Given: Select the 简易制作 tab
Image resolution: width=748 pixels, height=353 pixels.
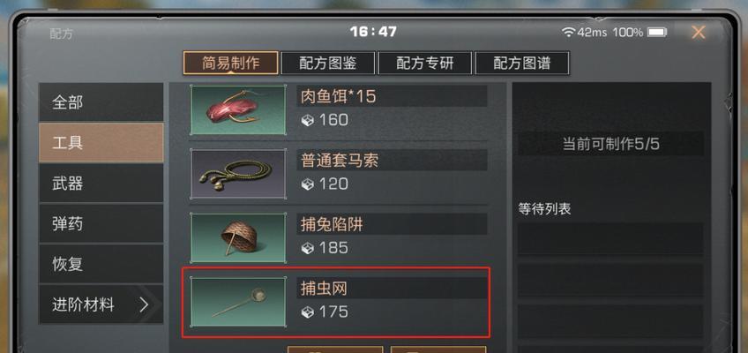Looking at the screenshot, I should [231, 63].
